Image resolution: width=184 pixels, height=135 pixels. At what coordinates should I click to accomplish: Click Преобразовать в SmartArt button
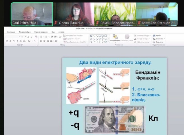coord(75,42)
